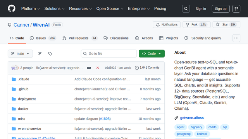View the 1,641 Commits history
This screenshot has height=139, width=248.
[147, 68]
